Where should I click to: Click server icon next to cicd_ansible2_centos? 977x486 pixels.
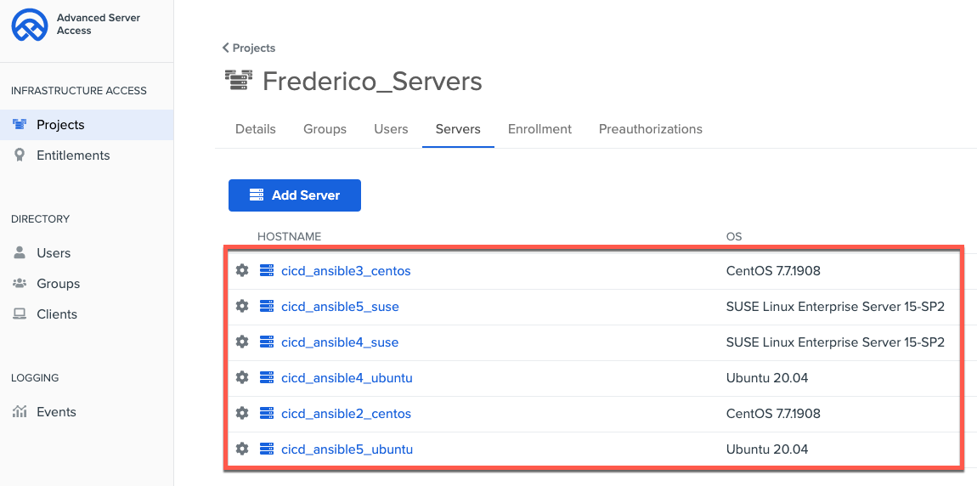267,414
